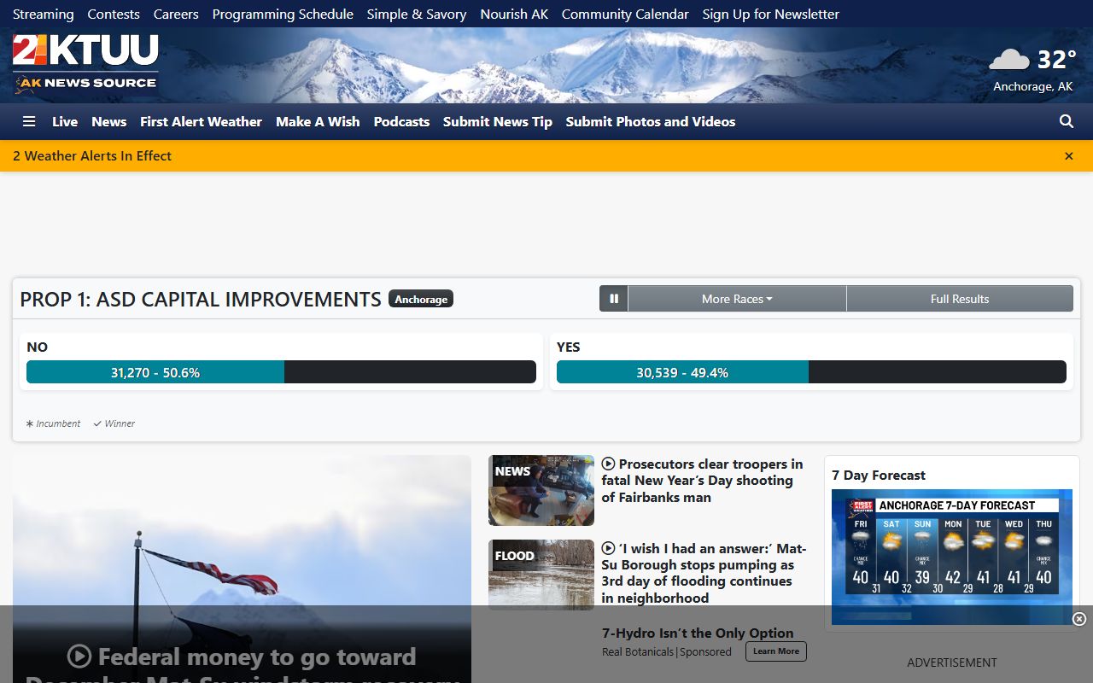
Task: Click the play icon beside troopers headline
Action: pos(608,464)
